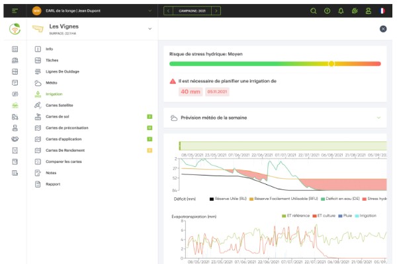The width and height of the screenshot is (397, 264).
Task: Click the user profile icon
Action: [369, 11]
